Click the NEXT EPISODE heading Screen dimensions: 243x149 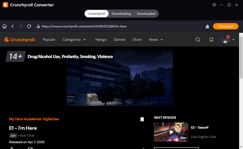[165, 118]
